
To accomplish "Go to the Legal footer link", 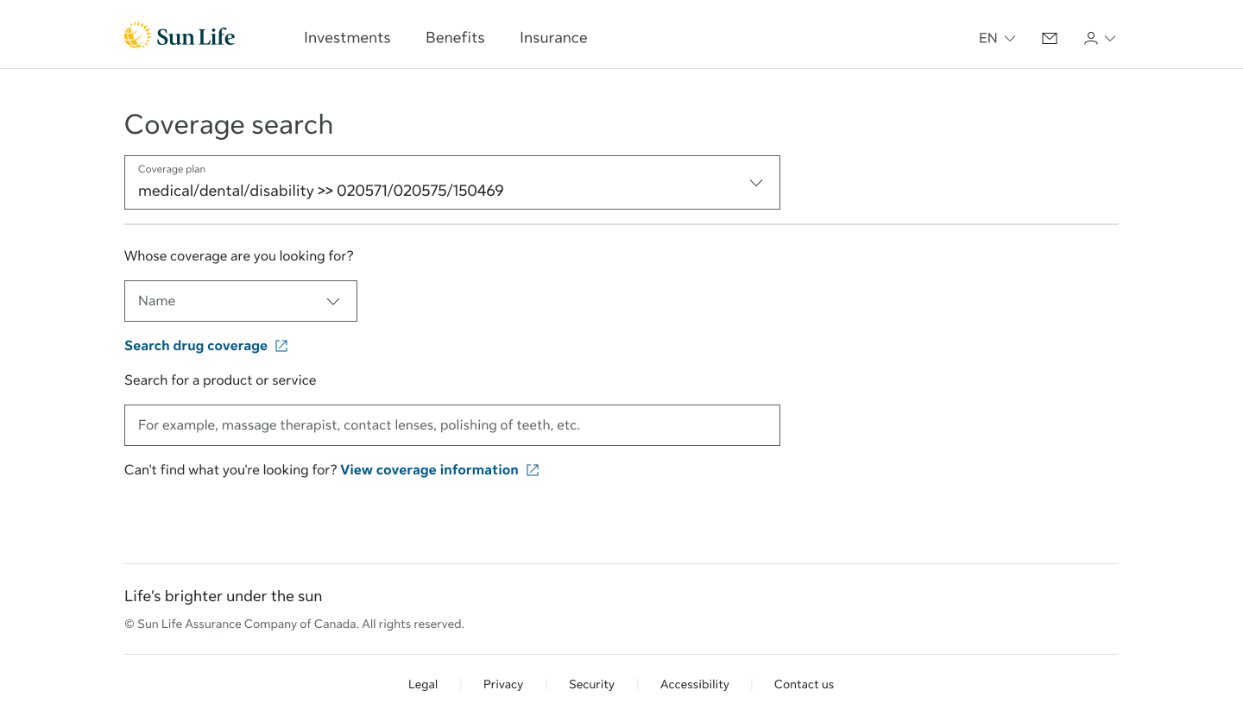I will (423, 684).
